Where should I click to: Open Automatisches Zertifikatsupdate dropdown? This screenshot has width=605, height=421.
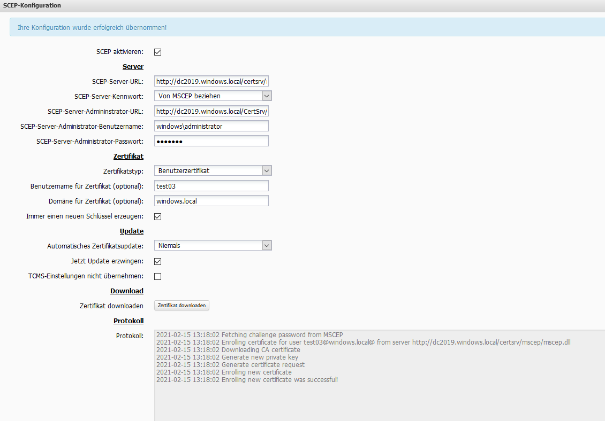(213, 246)
